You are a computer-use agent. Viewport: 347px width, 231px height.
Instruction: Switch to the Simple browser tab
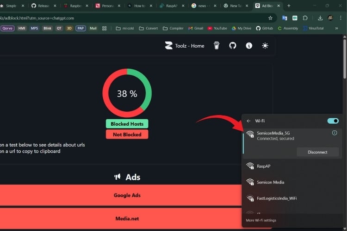10,6
